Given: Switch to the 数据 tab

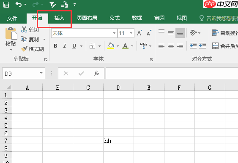Looking at the screenshot, I should 137,18.
